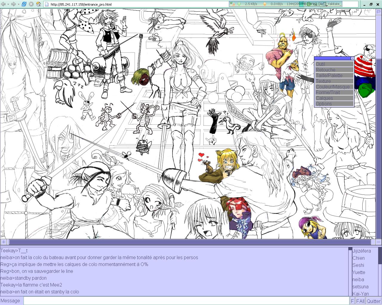Screen dimensions: 382x305
Task: Select user Yuette in the user list
Action: [359, 273]
